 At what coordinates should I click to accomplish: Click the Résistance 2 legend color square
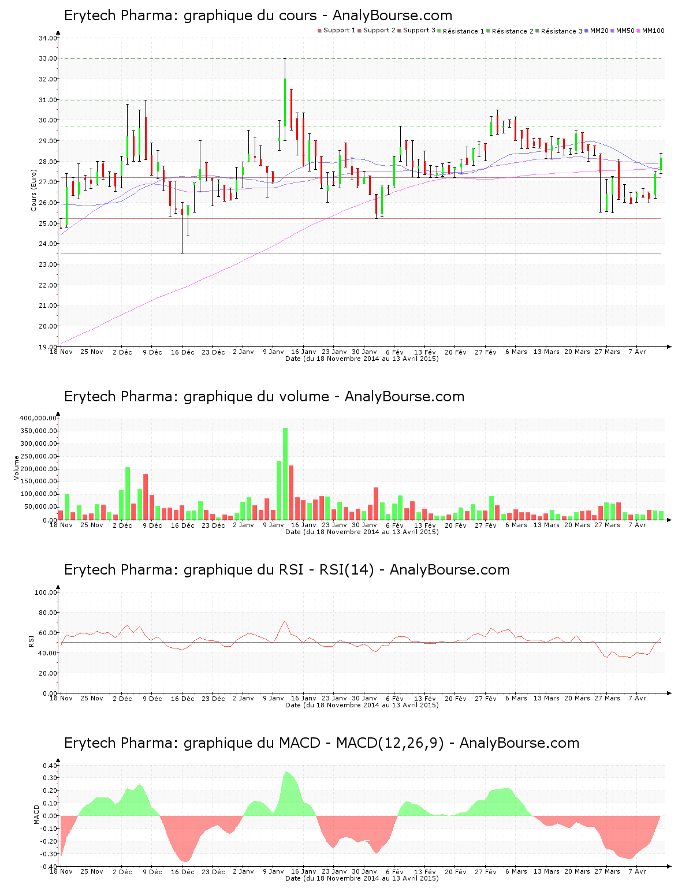click(488, 31)
